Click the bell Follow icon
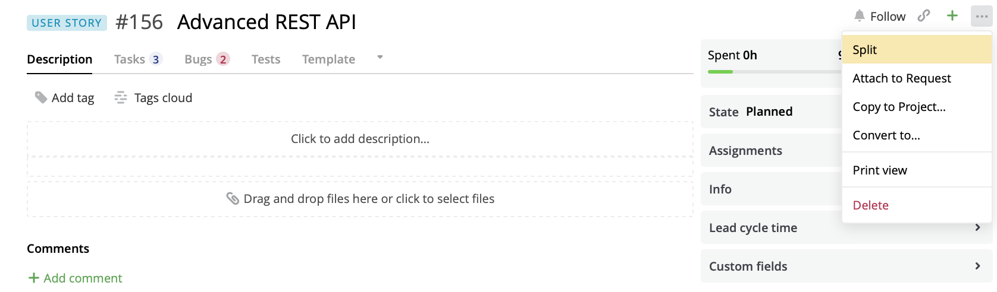Image resolution: width=997 pixels, height=292 pixels. click(860, 16)
